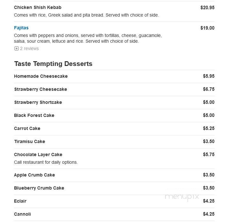Click the Cannoli dessert item
The image size is (239, 223).
[22, 214]
